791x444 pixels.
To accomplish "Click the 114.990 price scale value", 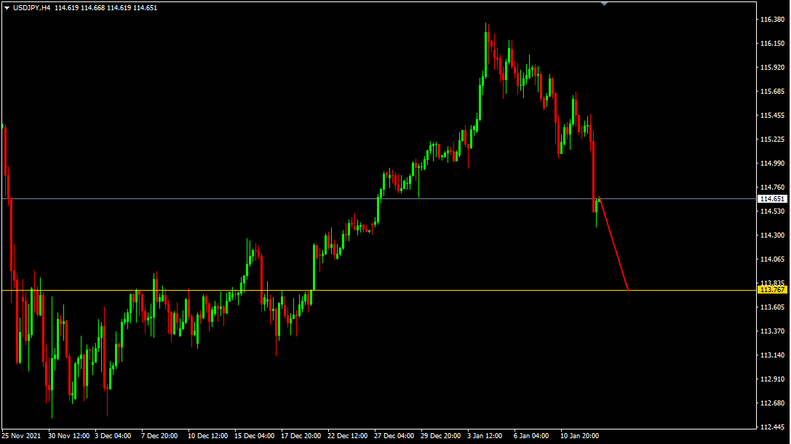I will [772, 164].
